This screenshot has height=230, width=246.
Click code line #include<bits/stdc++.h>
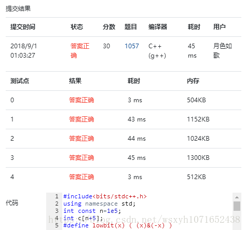[105, 196]
